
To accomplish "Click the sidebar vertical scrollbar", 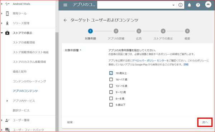I will pyautogui.click(x=57, y=81).
